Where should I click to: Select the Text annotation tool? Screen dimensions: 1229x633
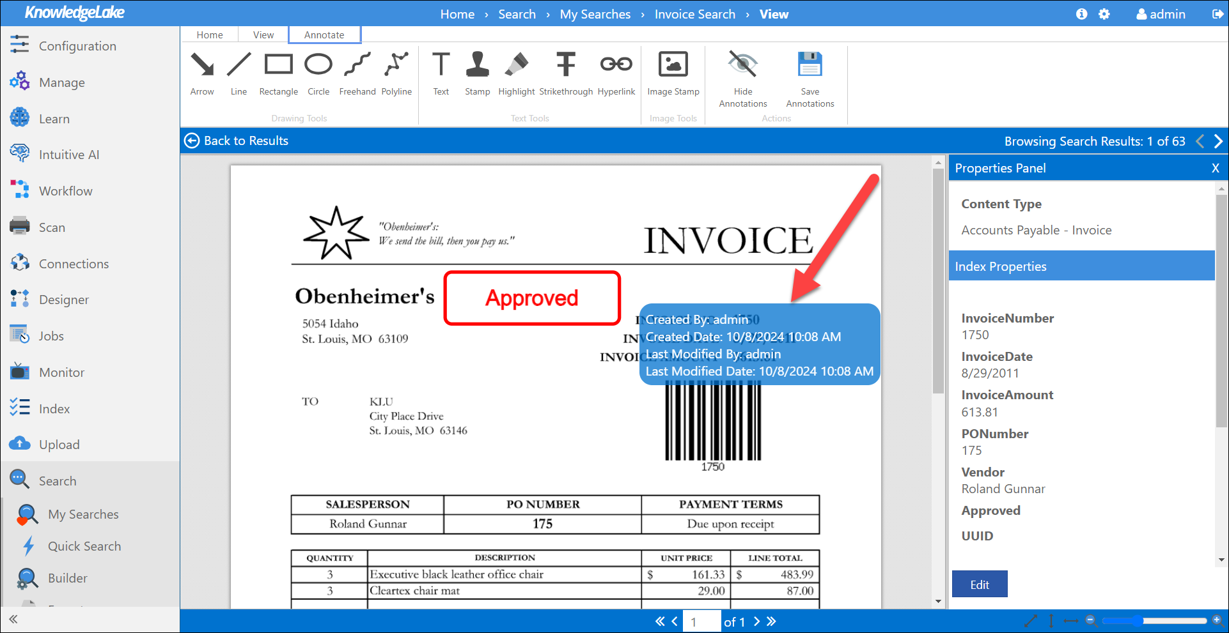[441, 73]
